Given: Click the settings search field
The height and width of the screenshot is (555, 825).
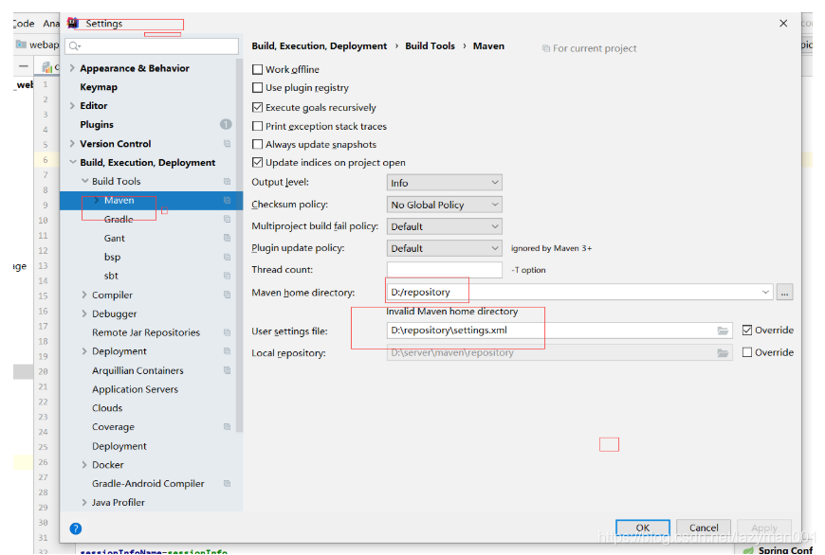Looking at the screenshot, I should click(x=152, y=46).
